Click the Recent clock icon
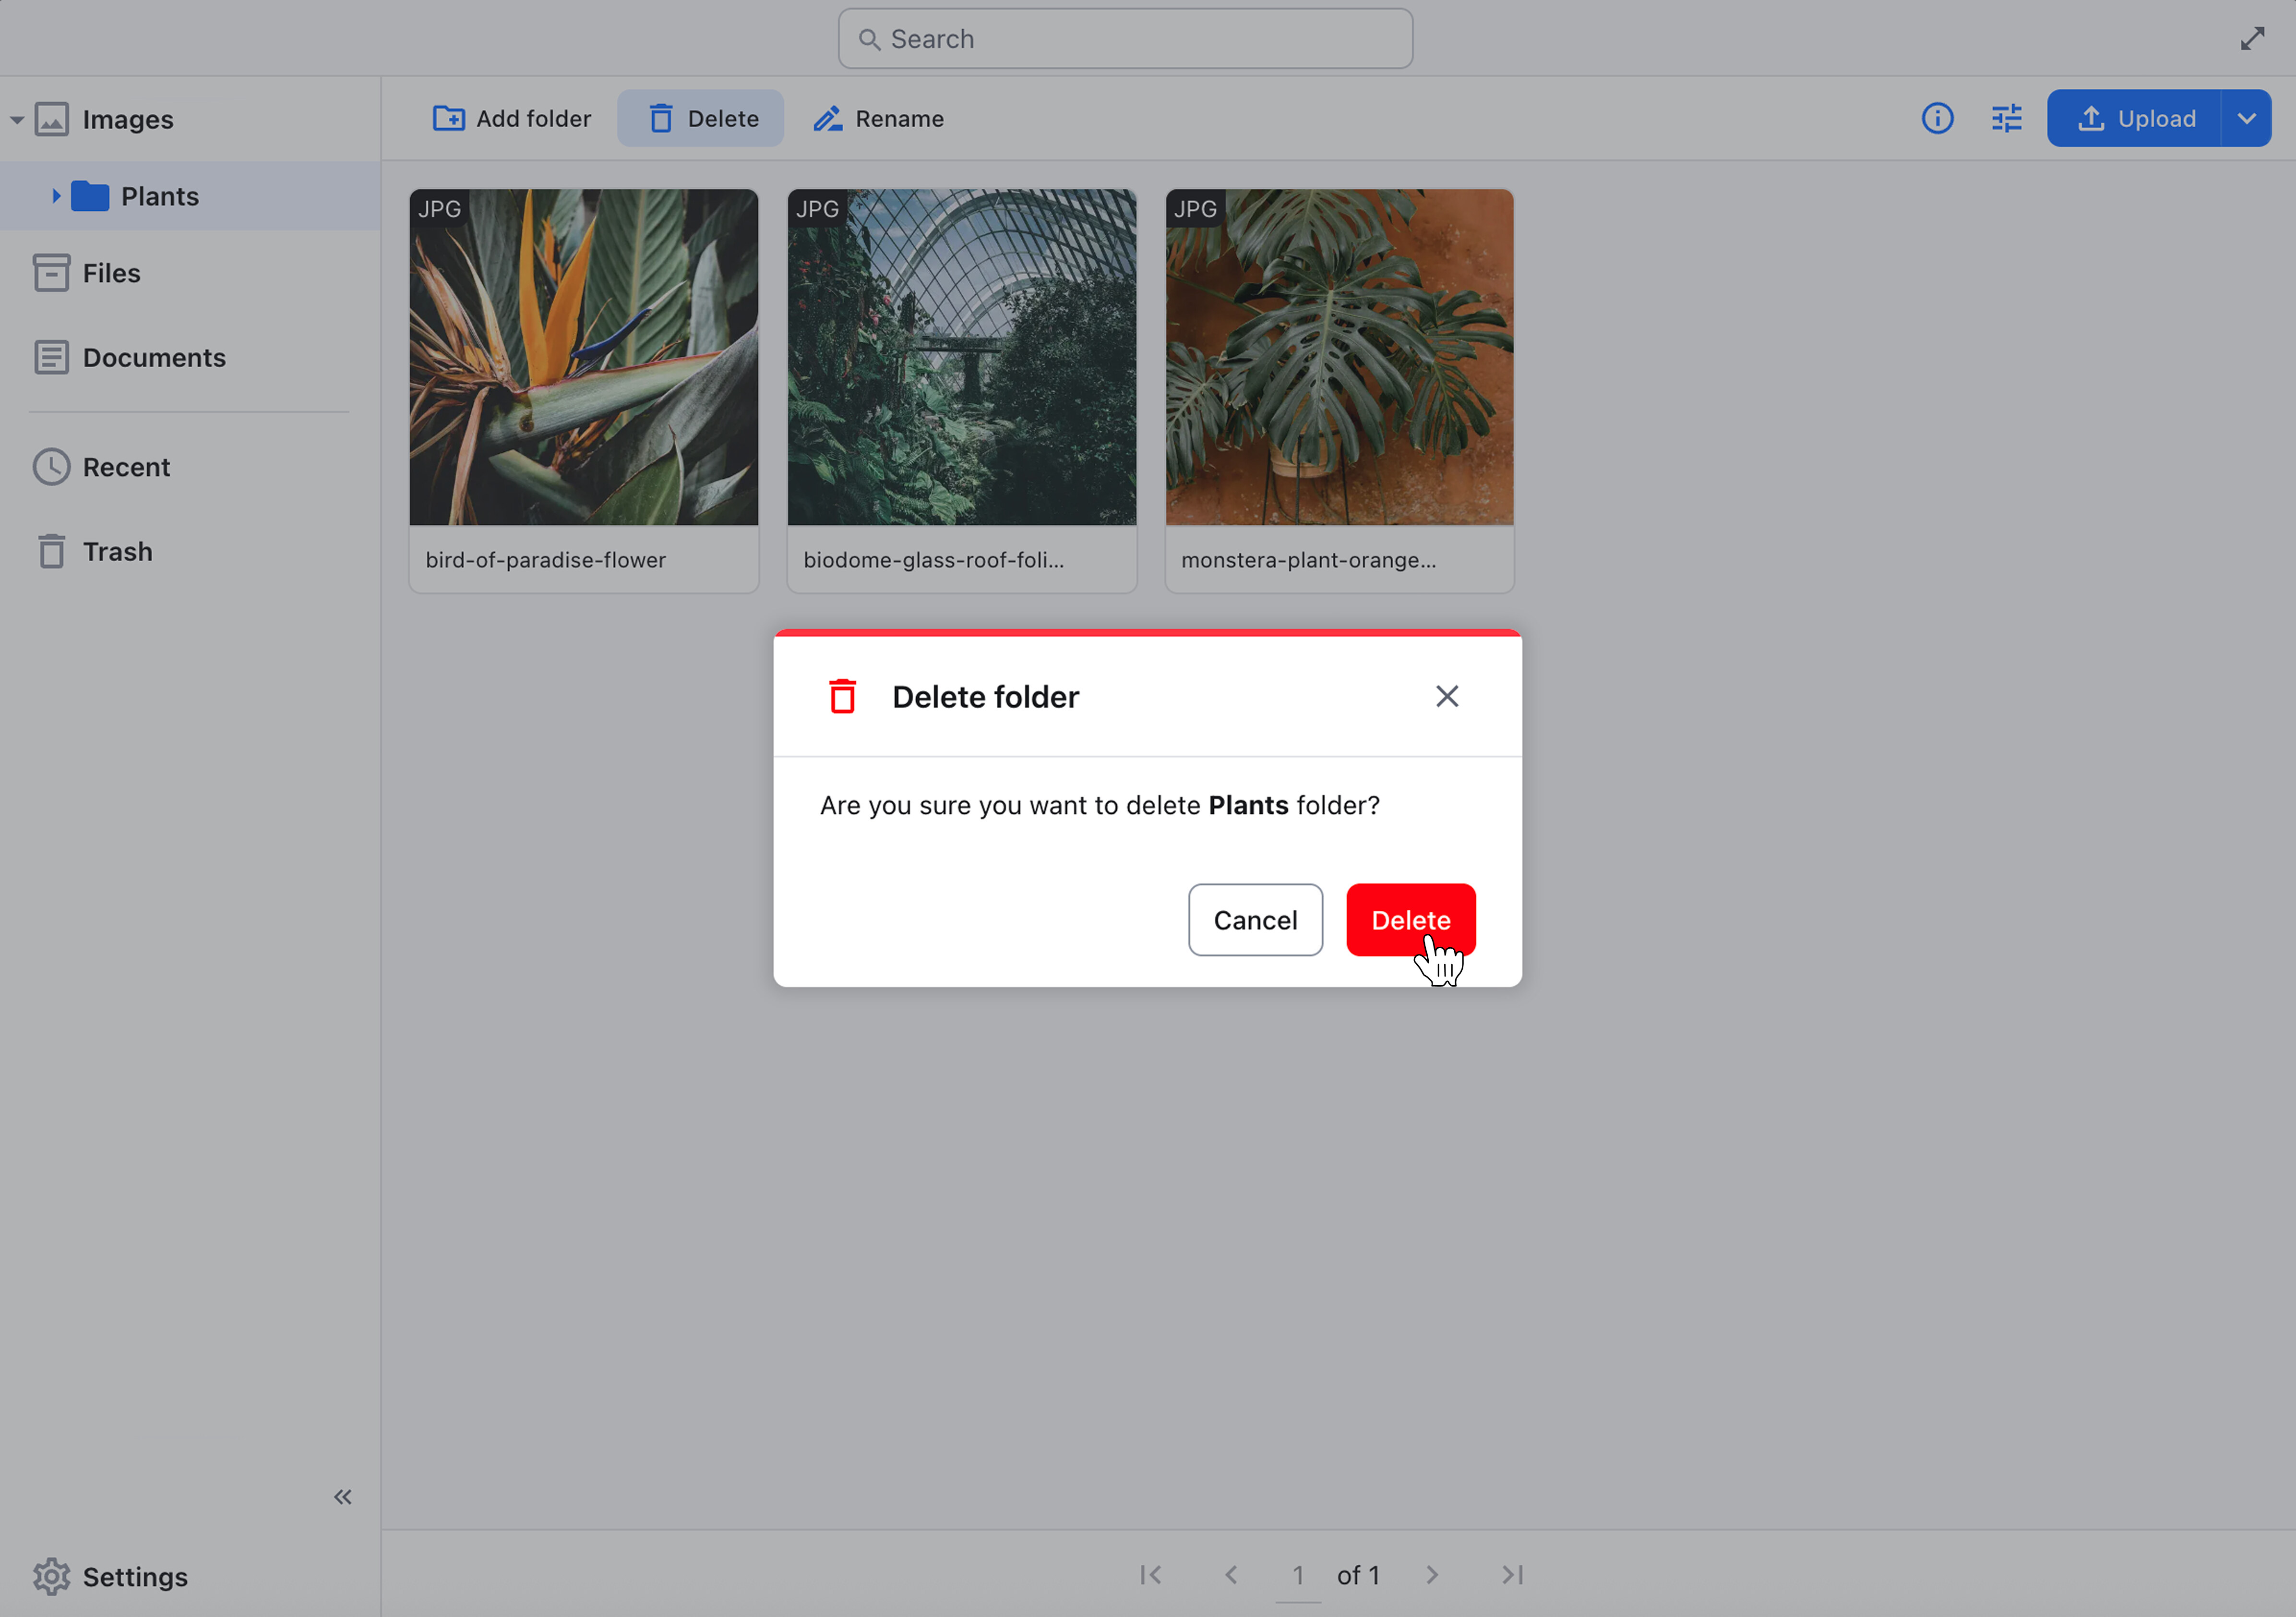The height and width of the screenshot is (1617, 2296). click(x=51, y=466)
